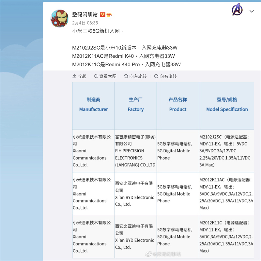The width and height of the screenshot is (261, 261).
Task: Expand the post options chevron menu
Action: [x=252, y=11]
